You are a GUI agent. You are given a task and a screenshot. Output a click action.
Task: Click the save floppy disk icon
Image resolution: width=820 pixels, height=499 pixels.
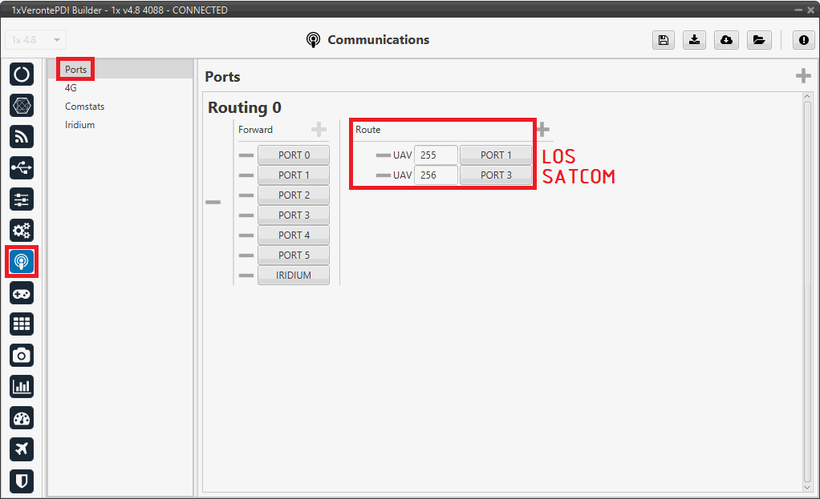click(663, 40)
